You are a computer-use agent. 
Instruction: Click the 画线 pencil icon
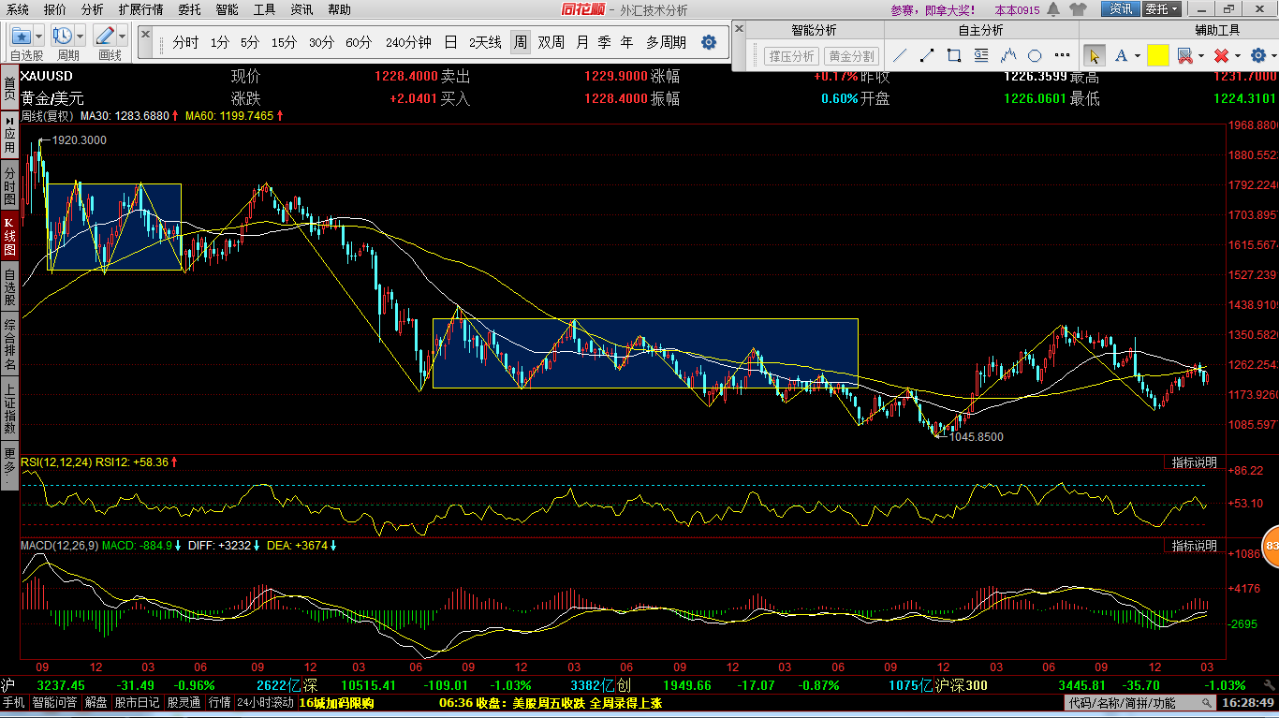105,37
